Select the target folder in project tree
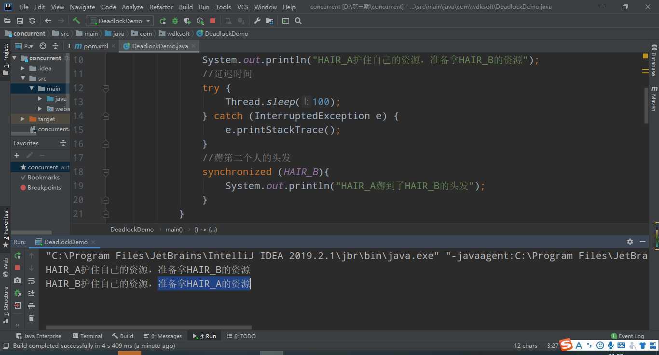Screen dimensions: 659x355 pos(41,119)
